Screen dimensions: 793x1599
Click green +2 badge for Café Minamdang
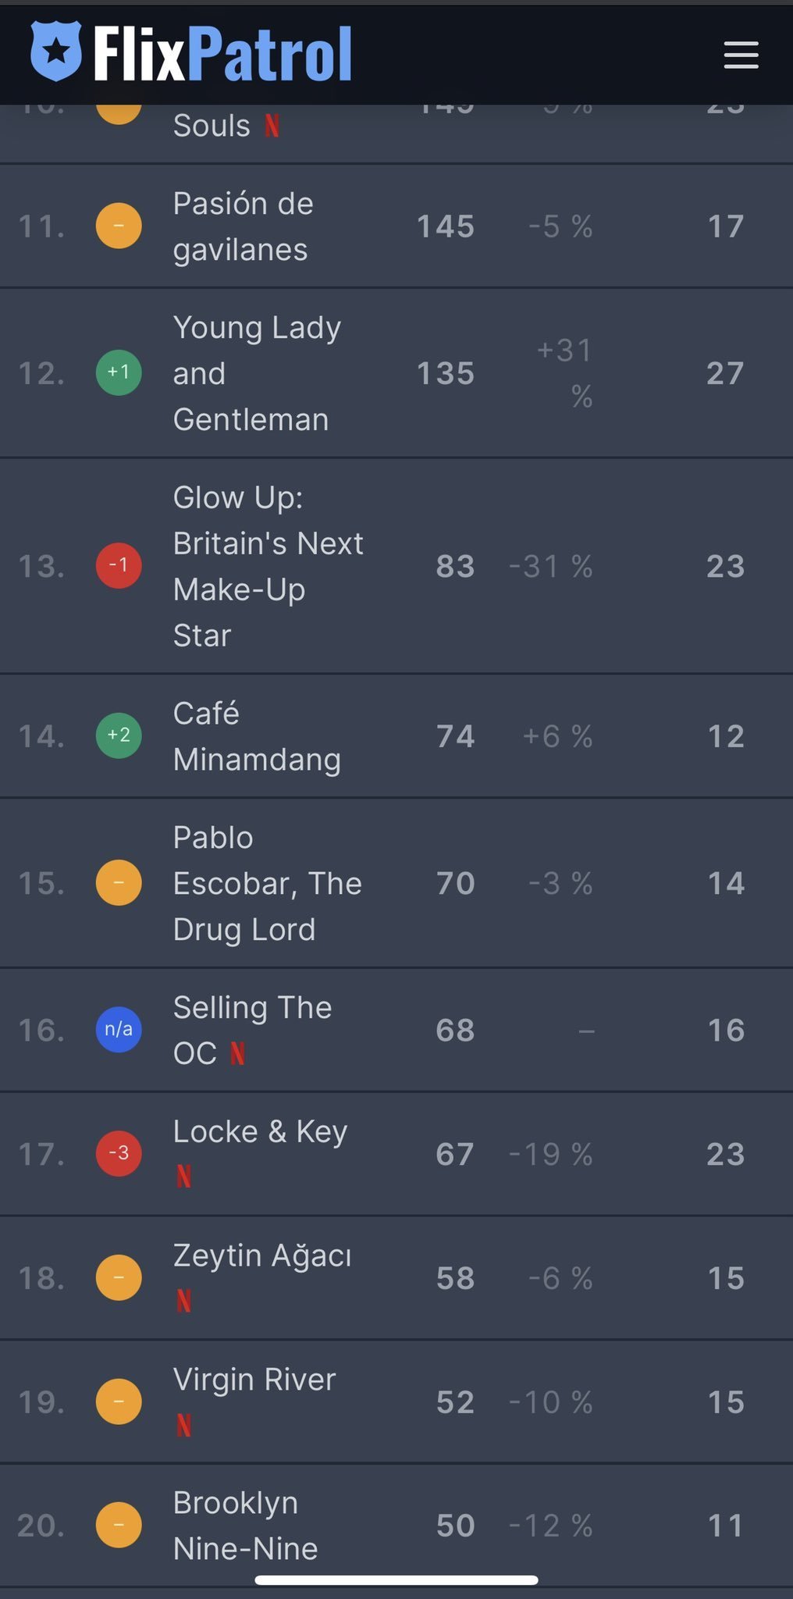click(119, 735)
